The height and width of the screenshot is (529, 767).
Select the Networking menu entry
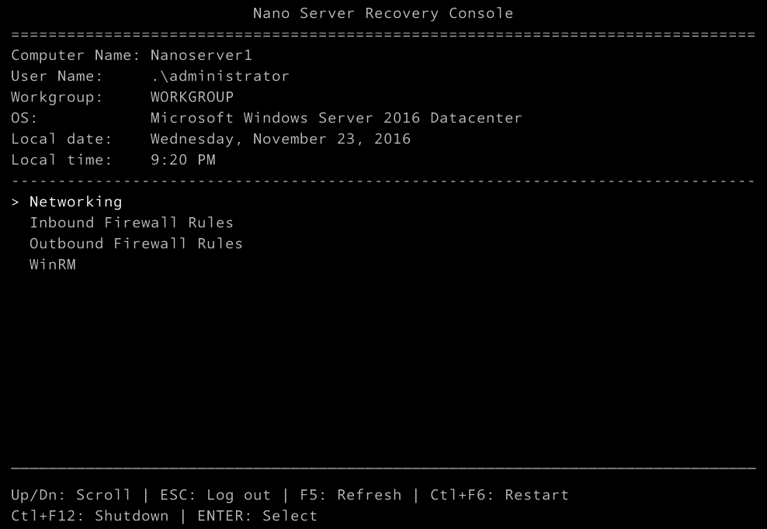click(x=75, y=202)
